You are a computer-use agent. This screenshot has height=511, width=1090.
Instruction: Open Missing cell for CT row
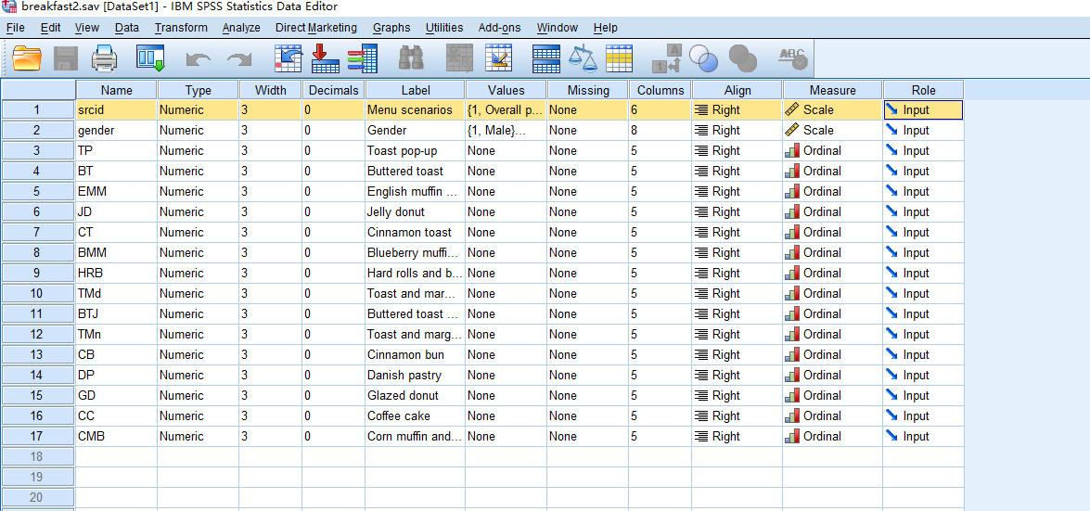click(587, 232)
